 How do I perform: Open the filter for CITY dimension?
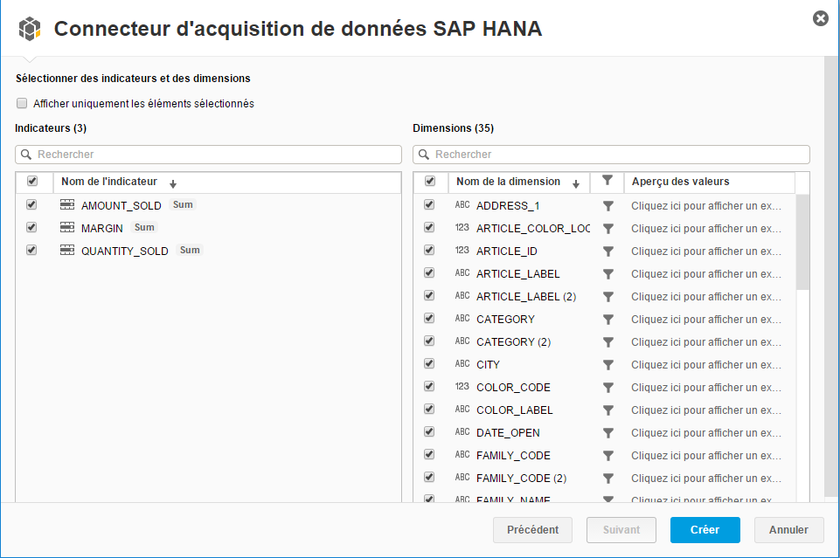pos(608,365)
